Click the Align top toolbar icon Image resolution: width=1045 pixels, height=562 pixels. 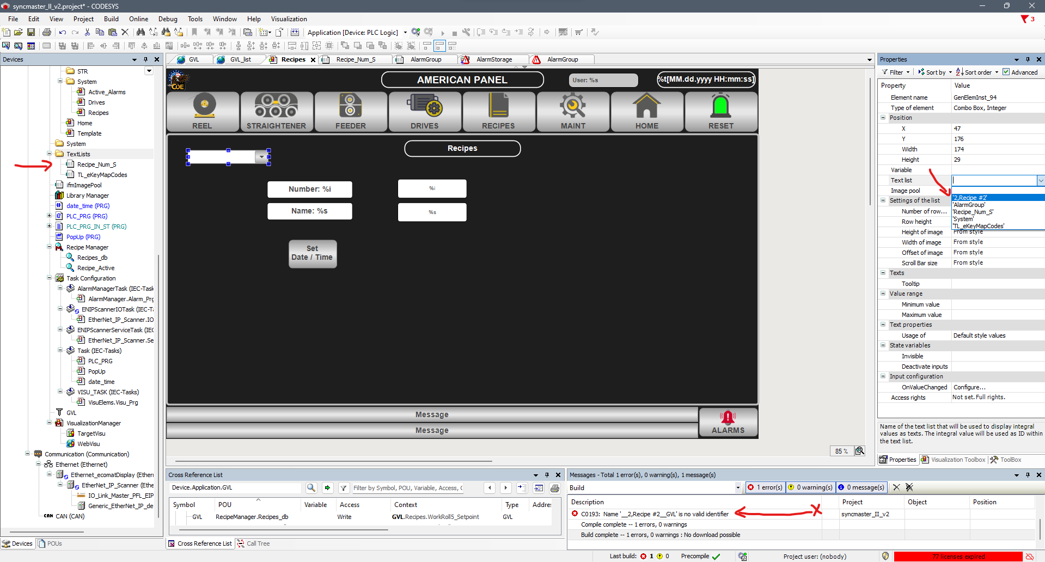131,46
